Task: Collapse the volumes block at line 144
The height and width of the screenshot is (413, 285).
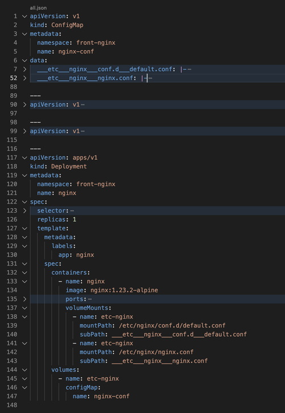Action: pyautogui.click(x=25, y=370)
